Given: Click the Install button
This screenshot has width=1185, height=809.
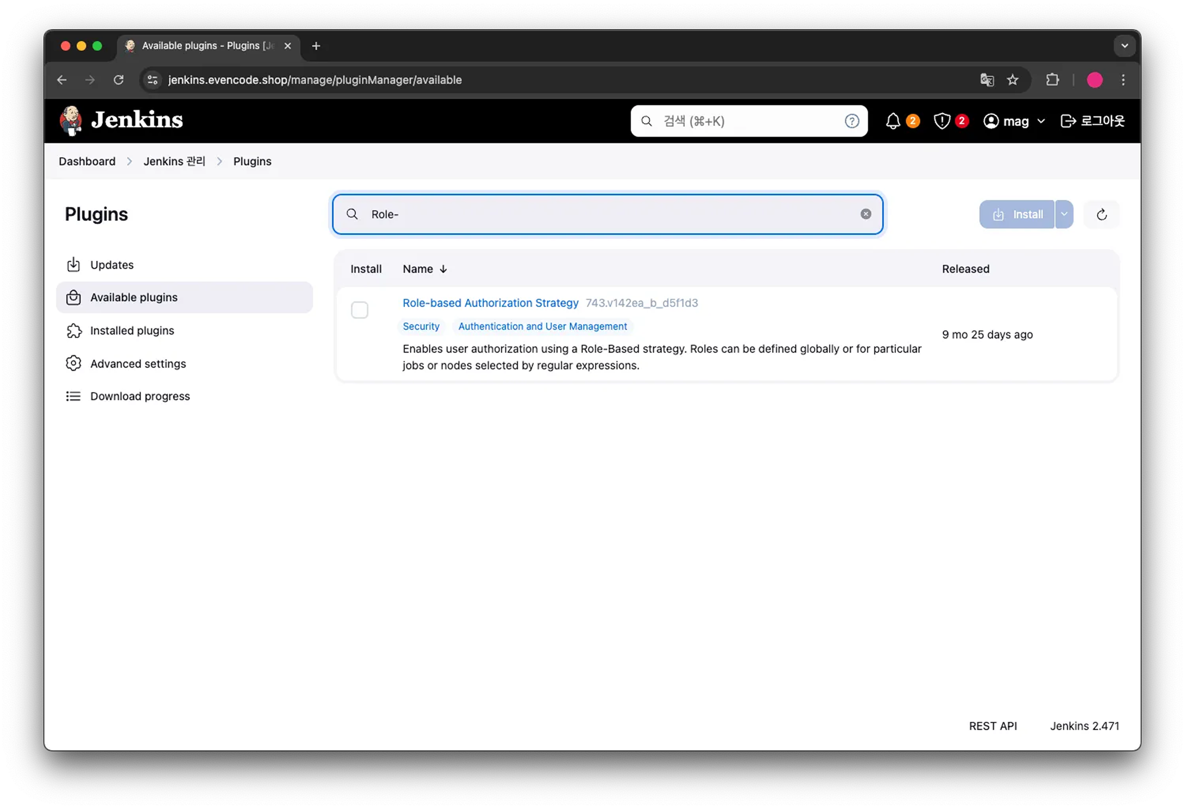Looking at the screenshot, I should pyautogui.click(x=1017, y=215).
